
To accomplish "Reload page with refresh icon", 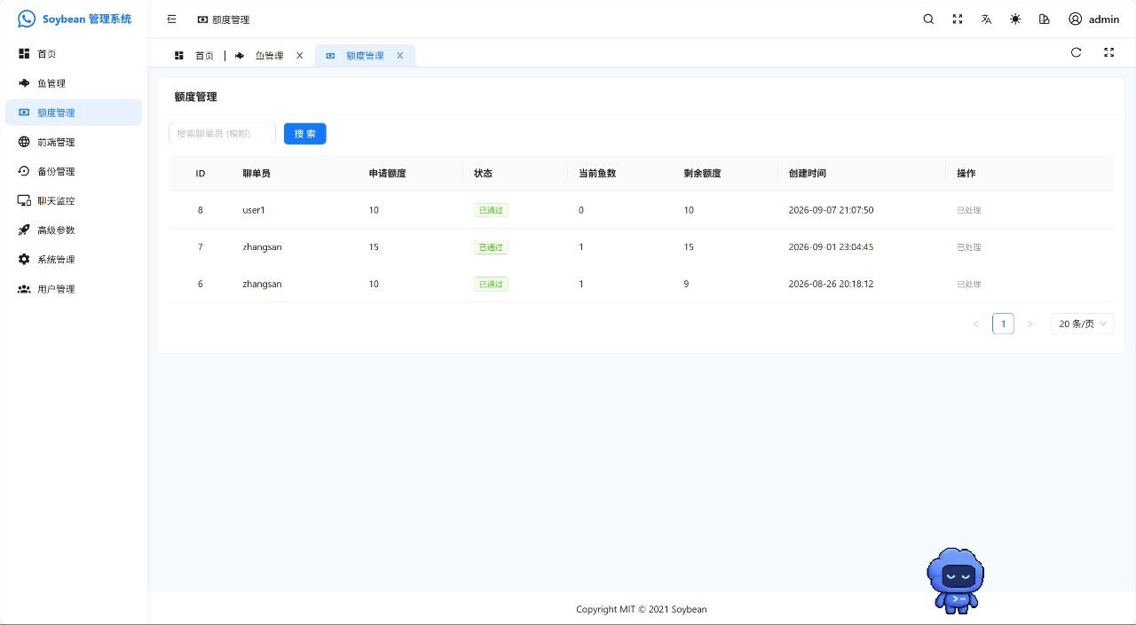I will 1076,52.
